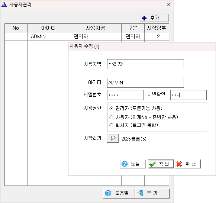Click the 구분 column header
Screen dimensions: 216x203
(x=133, y=28)
